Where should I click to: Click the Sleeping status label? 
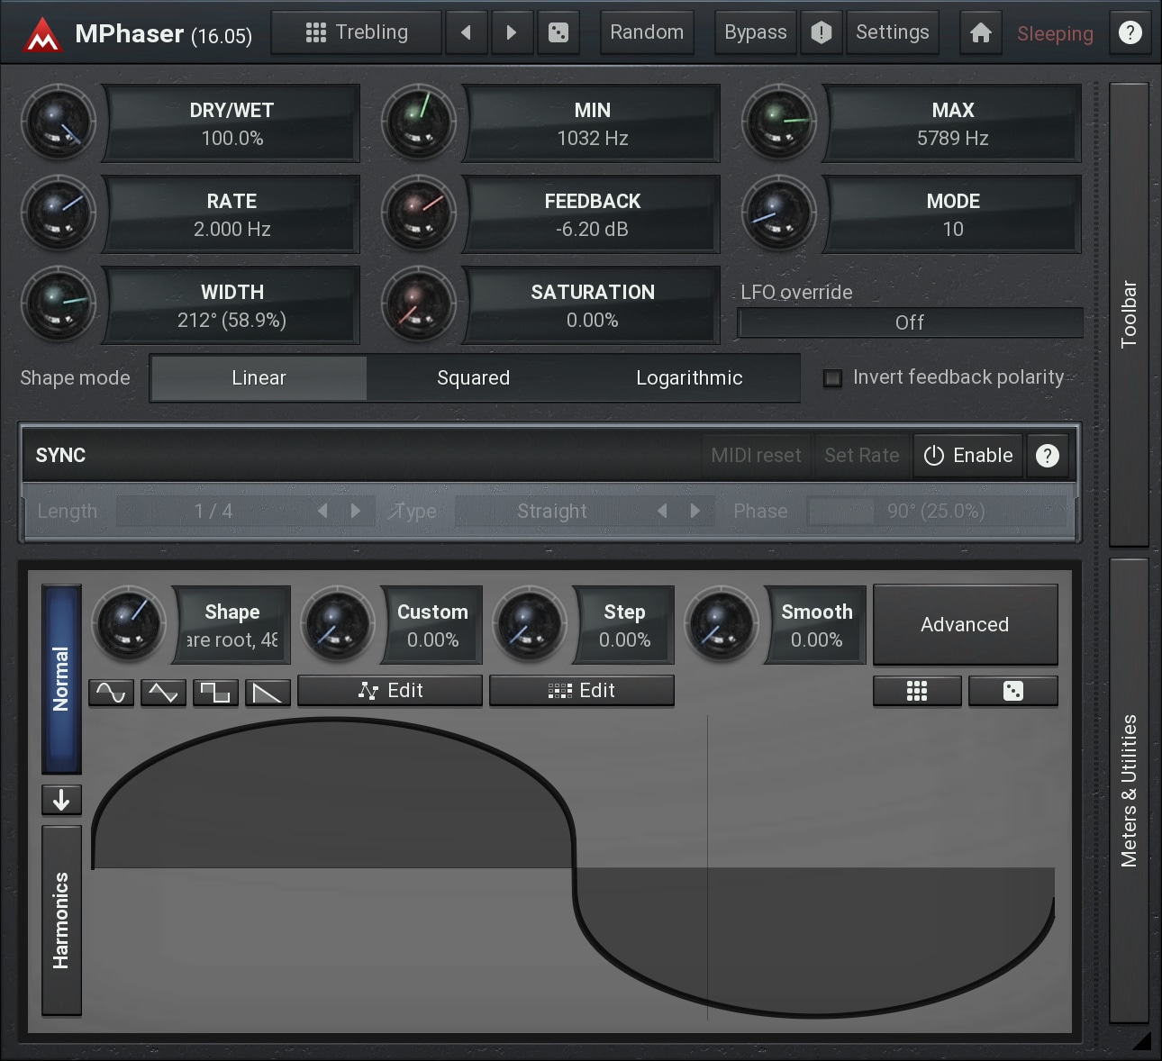[x=1055, y=34]
